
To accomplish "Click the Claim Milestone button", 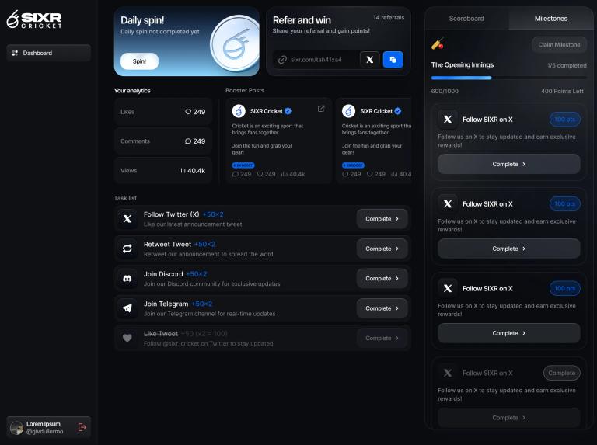I will point(559,45).
